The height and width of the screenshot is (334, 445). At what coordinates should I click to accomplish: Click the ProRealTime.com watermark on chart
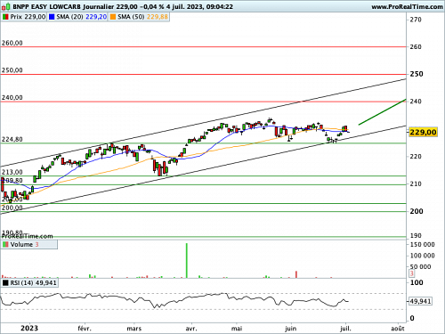tap(27, 236)
